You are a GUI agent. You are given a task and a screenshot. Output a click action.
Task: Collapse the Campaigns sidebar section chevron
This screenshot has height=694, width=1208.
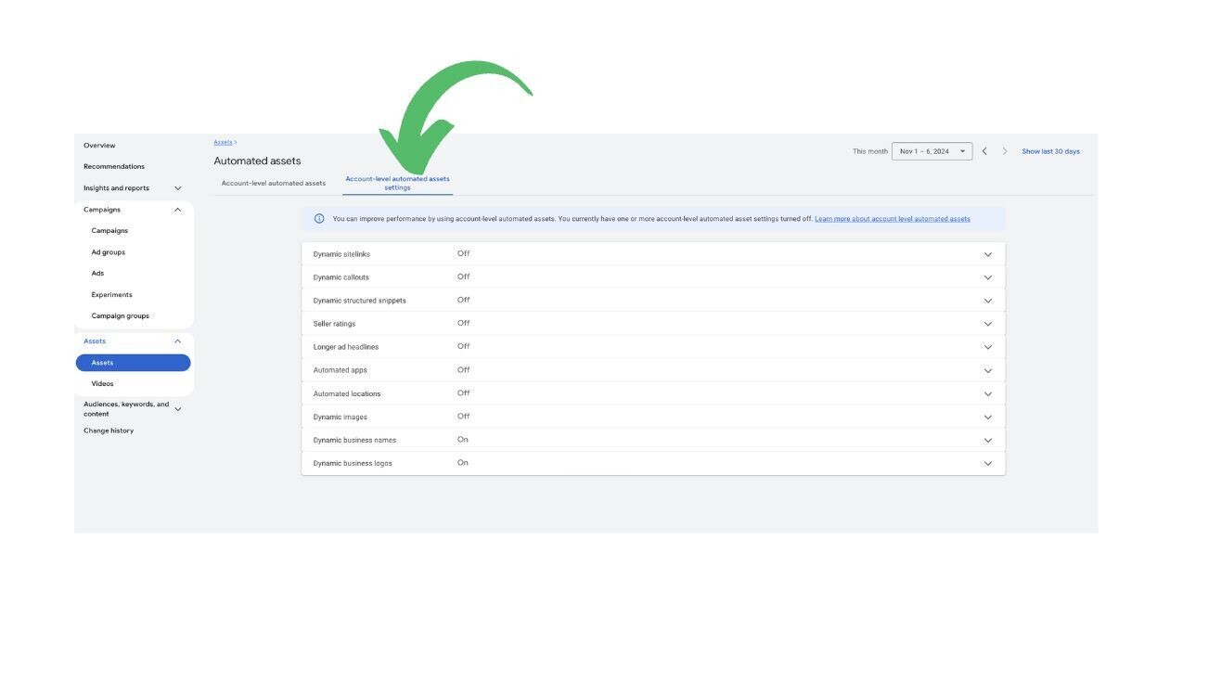click(178, 210)
